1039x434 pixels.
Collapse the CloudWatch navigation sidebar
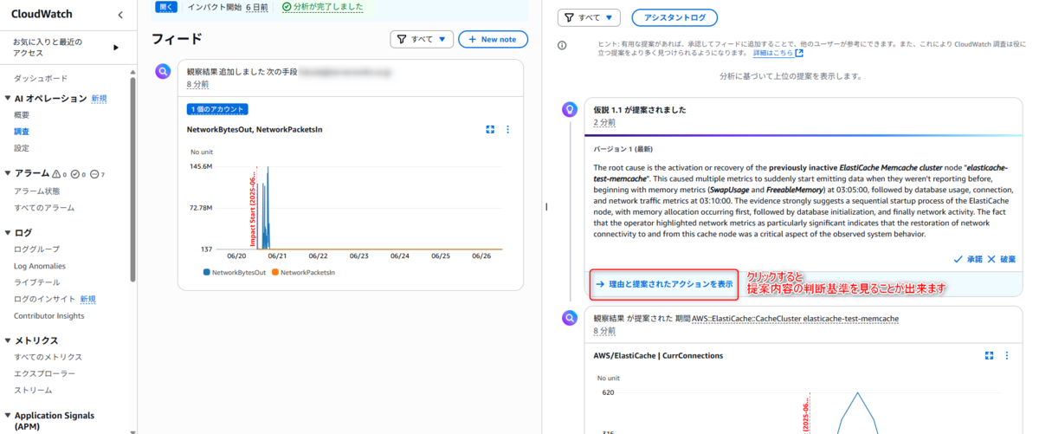(119, 15)
